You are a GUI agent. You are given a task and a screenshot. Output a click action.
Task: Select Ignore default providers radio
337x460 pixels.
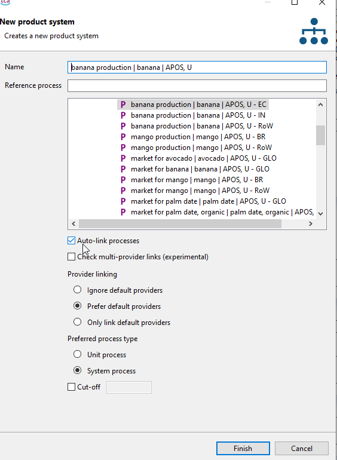click(78, 290)
